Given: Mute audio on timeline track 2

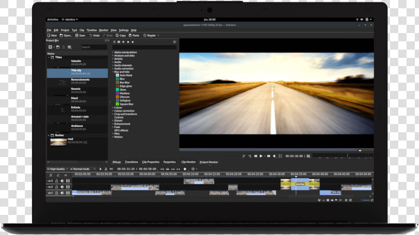Looking at the screenshot, I should pos(62,187).
